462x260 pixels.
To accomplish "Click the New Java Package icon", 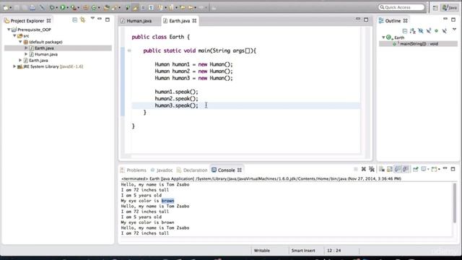I will coord(85,8).
